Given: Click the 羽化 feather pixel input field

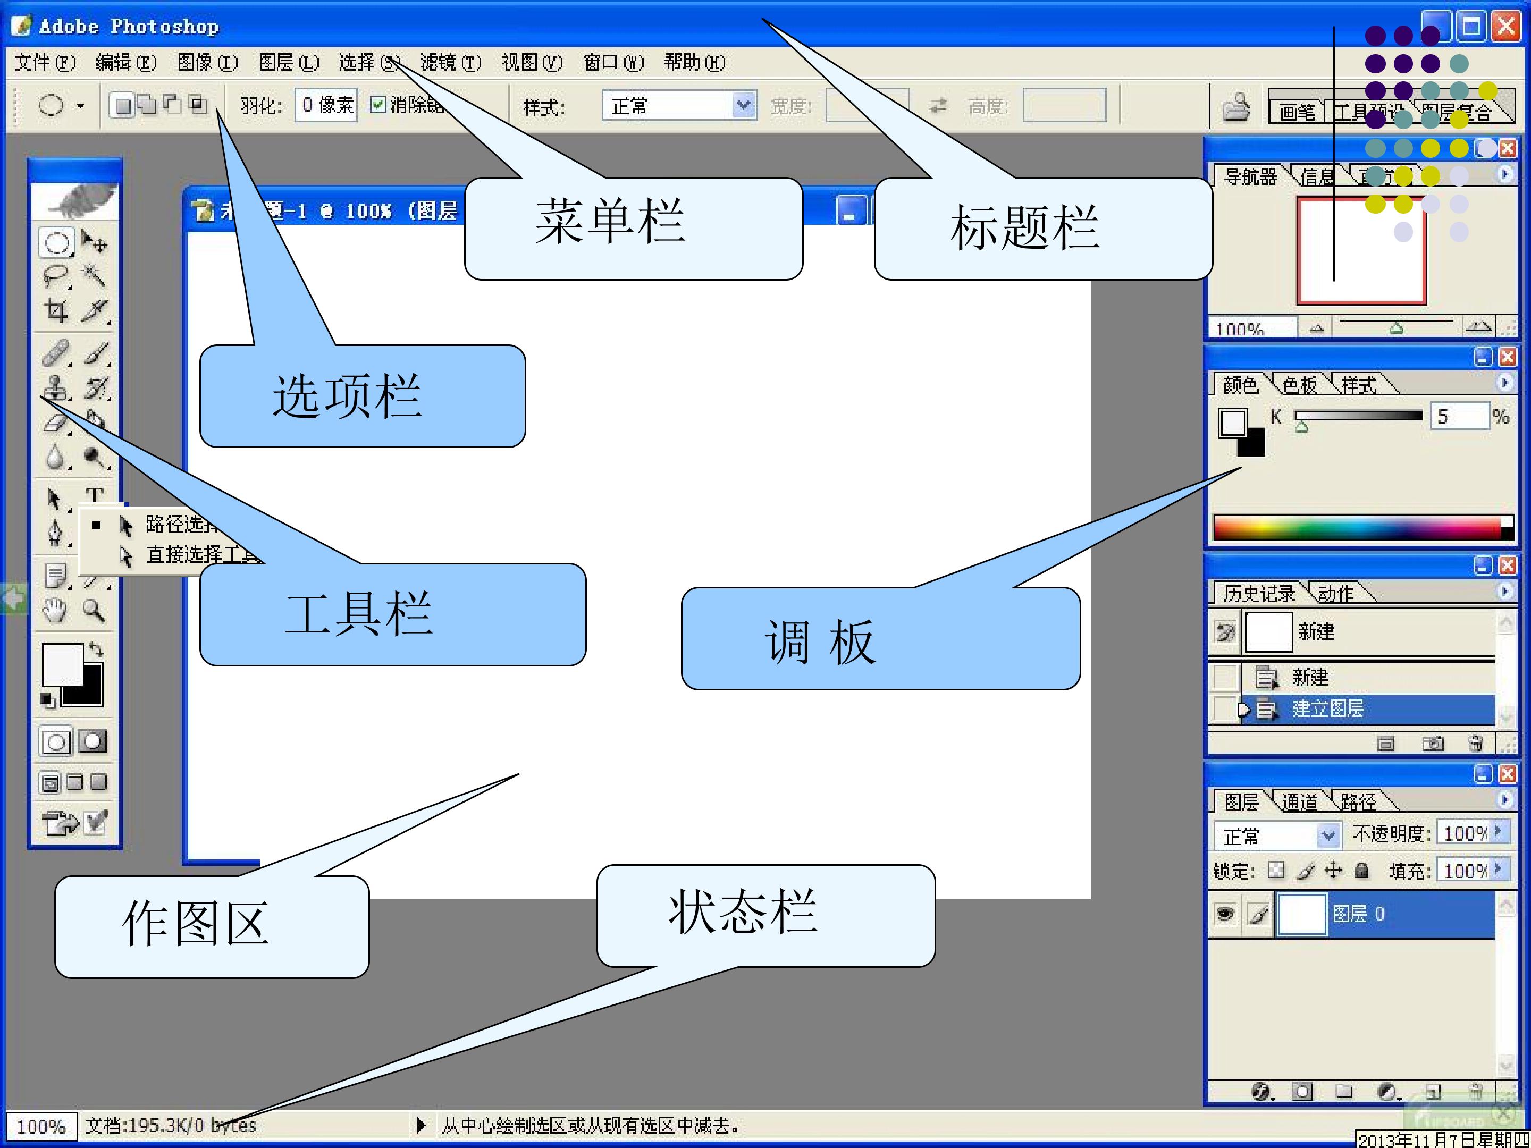Looking at the screenshot, I should (326, 105).
